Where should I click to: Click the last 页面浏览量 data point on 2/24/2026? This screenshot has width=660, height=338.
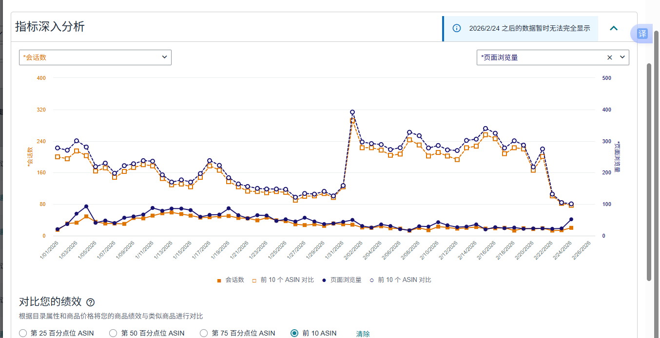(571, 220)
